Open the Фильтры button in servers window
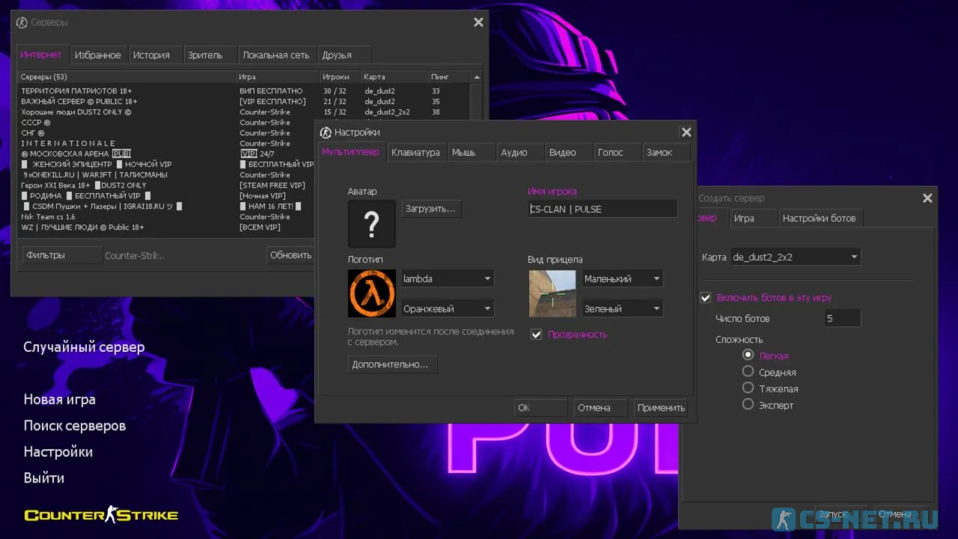The image size is (958, 539). [61, 255]
